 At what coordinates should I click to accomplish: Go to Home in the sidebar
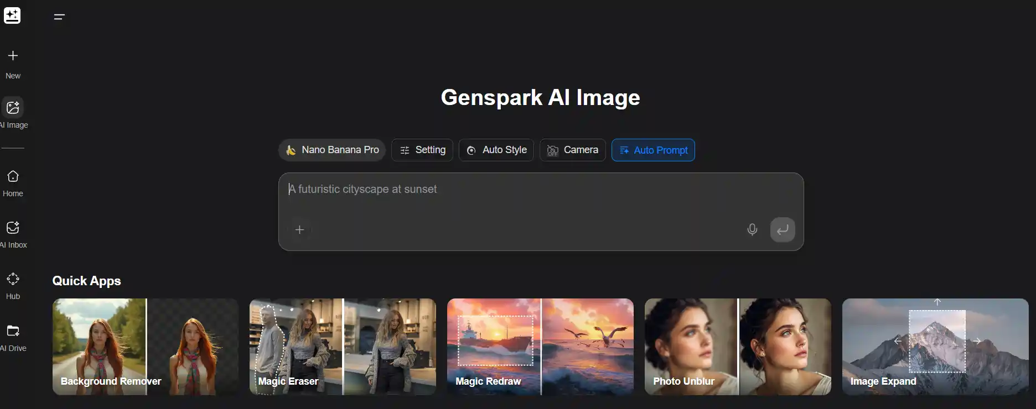13,183
